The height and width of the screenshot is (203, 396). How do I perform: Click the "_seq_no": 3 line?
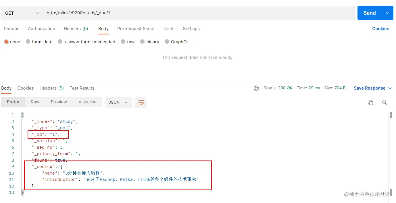click(x=49, y=147)
